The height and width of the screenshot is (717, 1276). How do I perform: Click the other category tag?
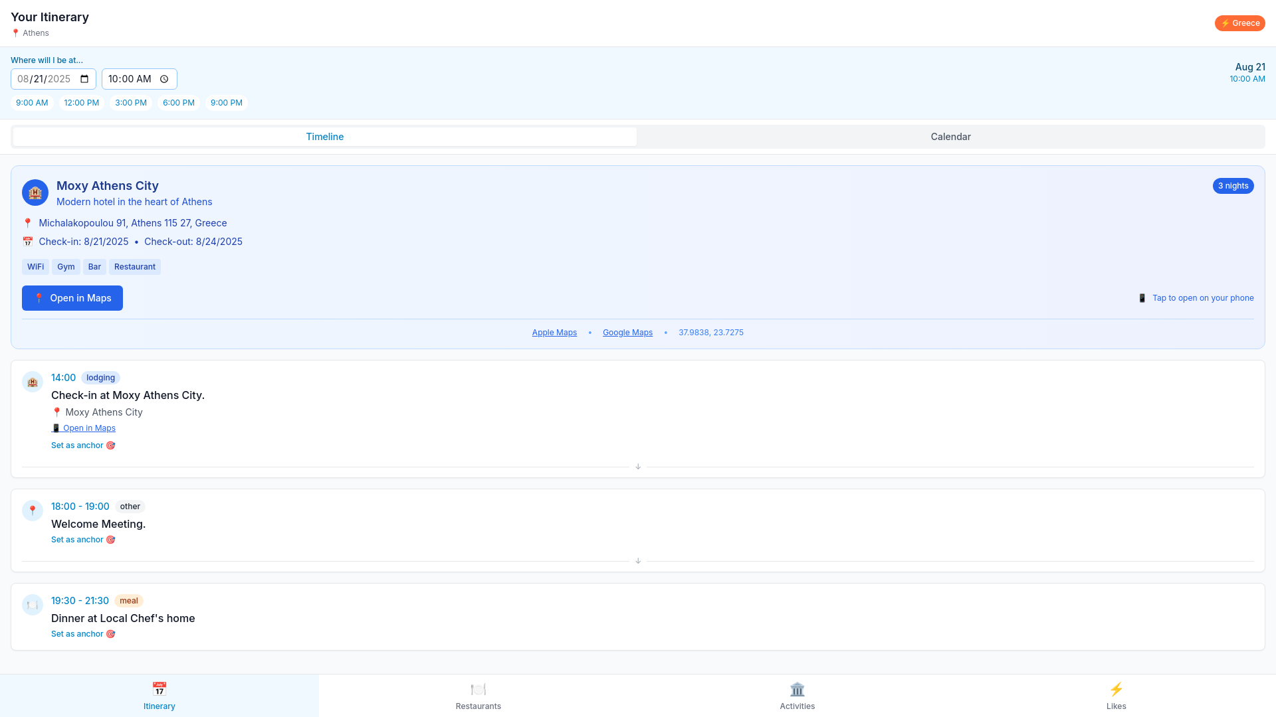pos(130,507)
